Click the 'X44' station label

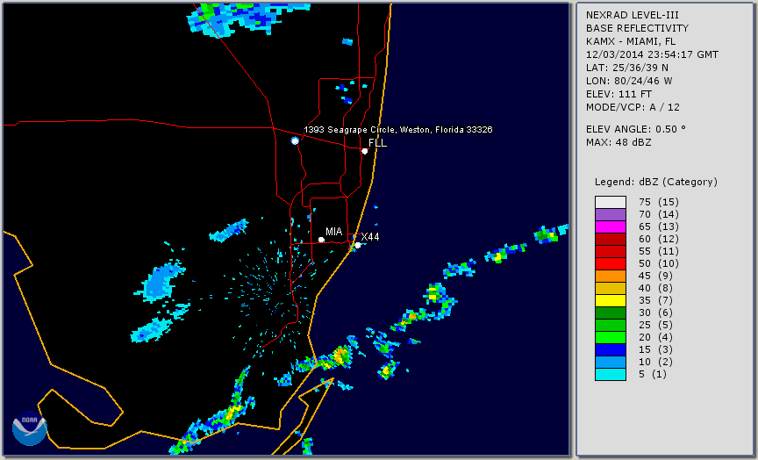click(x=370, y=236)
